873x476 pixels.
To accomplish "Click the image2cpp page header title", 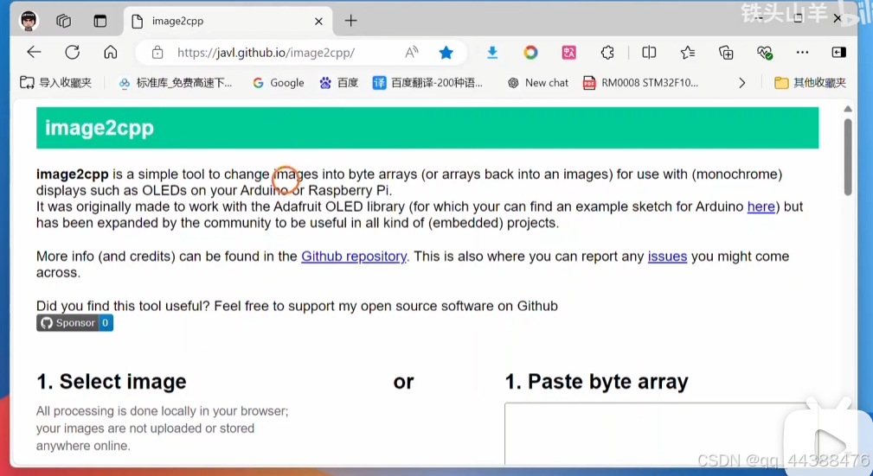I will click(x=99, y=128).
